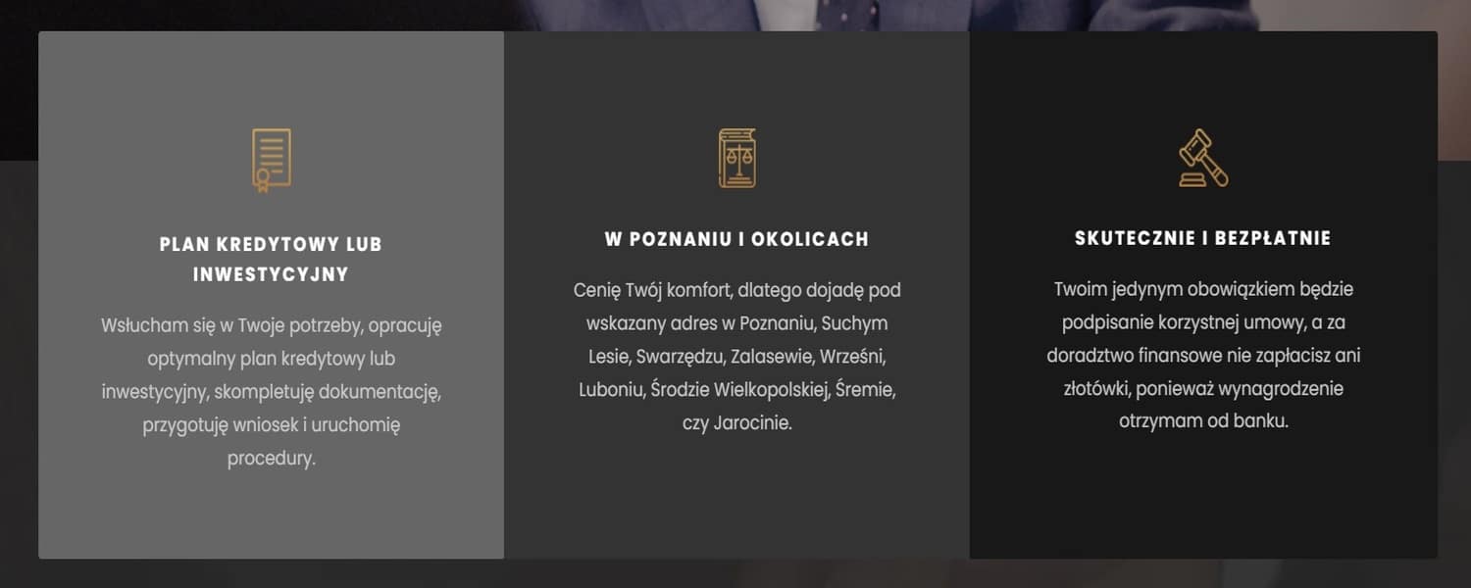Click the text "czy Jarocinie."
Image resolution: width=1471 pixels, height=588 pixels.
pyautogui.click(x=737, y=423)
